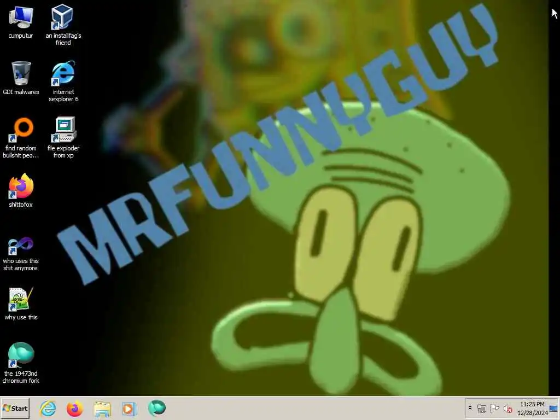Select the 'find random bullshit peo...' shortcut

point(21,137)
